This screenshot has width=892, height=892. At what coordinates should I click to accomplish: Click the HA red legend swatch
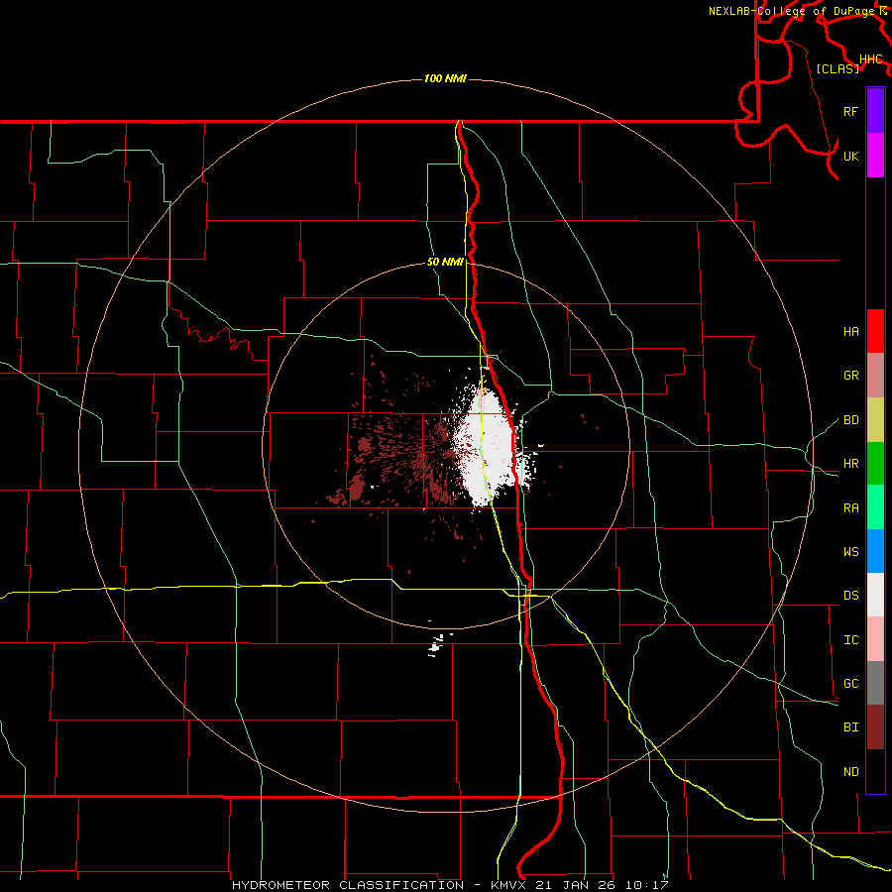[x=875, y=331]
